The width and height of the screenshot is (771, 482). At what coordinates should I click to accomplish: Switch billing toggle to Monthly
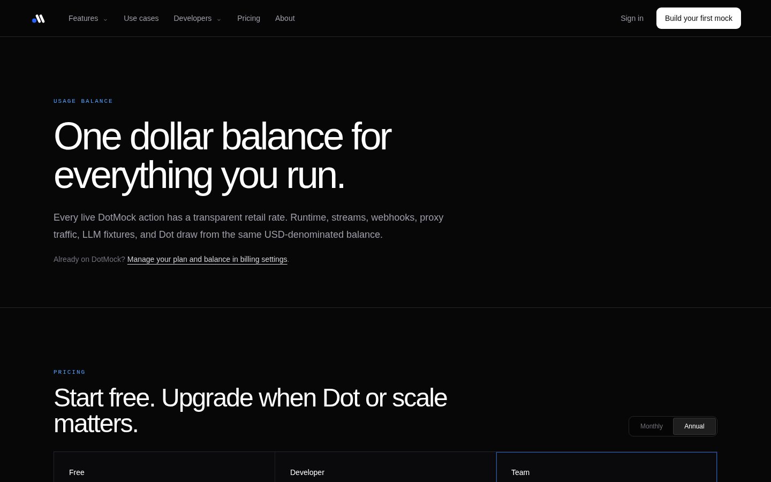pos(652,426)
